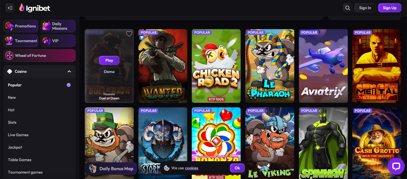Collapse the Casino section chevron
The width and height of the screenshot is (407, 179).
[69, 72]
